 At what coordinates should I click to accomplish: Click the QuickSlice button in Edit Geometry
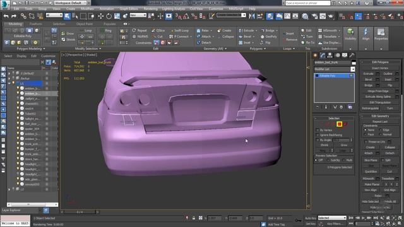(x=371, y=172)
